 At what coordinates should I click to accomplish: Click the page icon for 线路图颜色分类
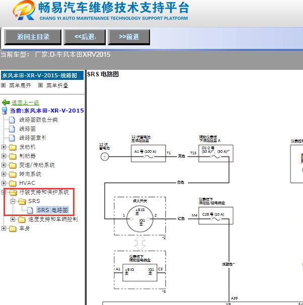click(x=12, y=120)
